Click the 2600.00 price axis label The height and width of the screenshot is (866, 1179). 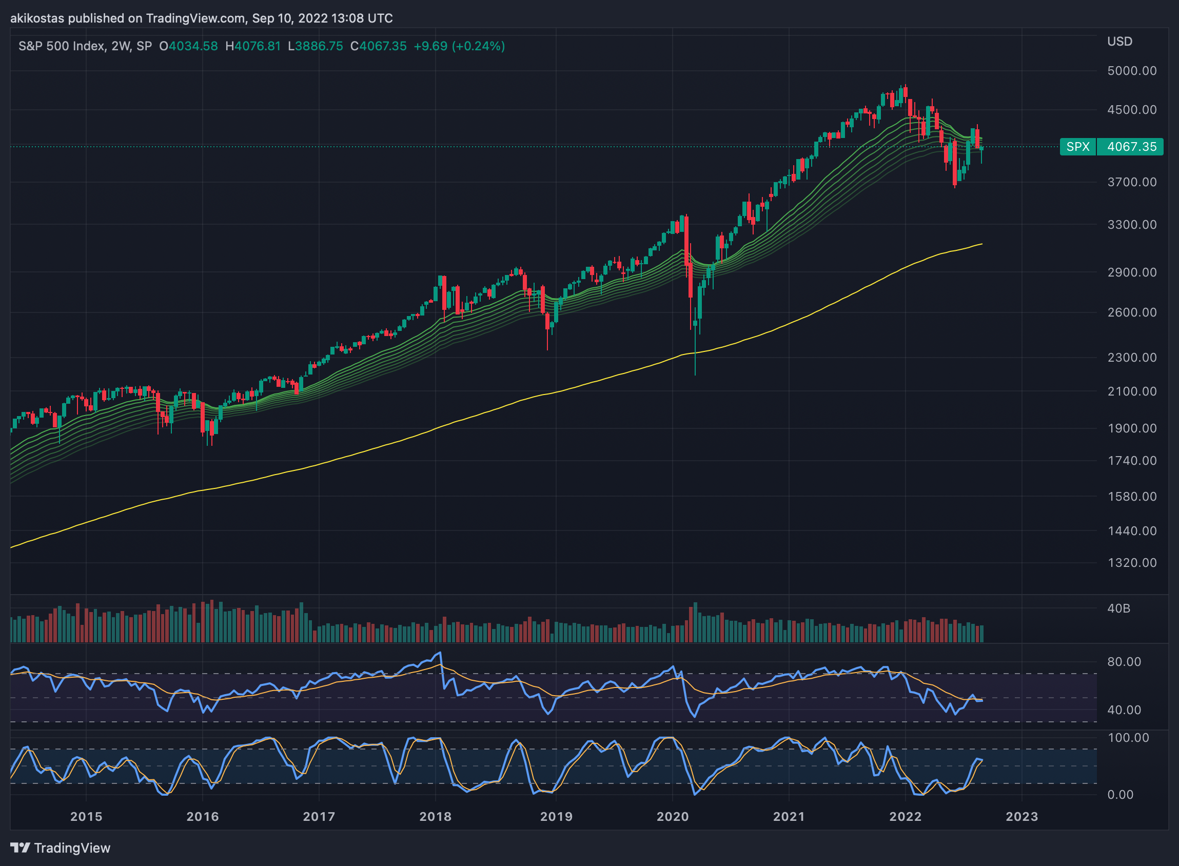(x=1132, y=312)
